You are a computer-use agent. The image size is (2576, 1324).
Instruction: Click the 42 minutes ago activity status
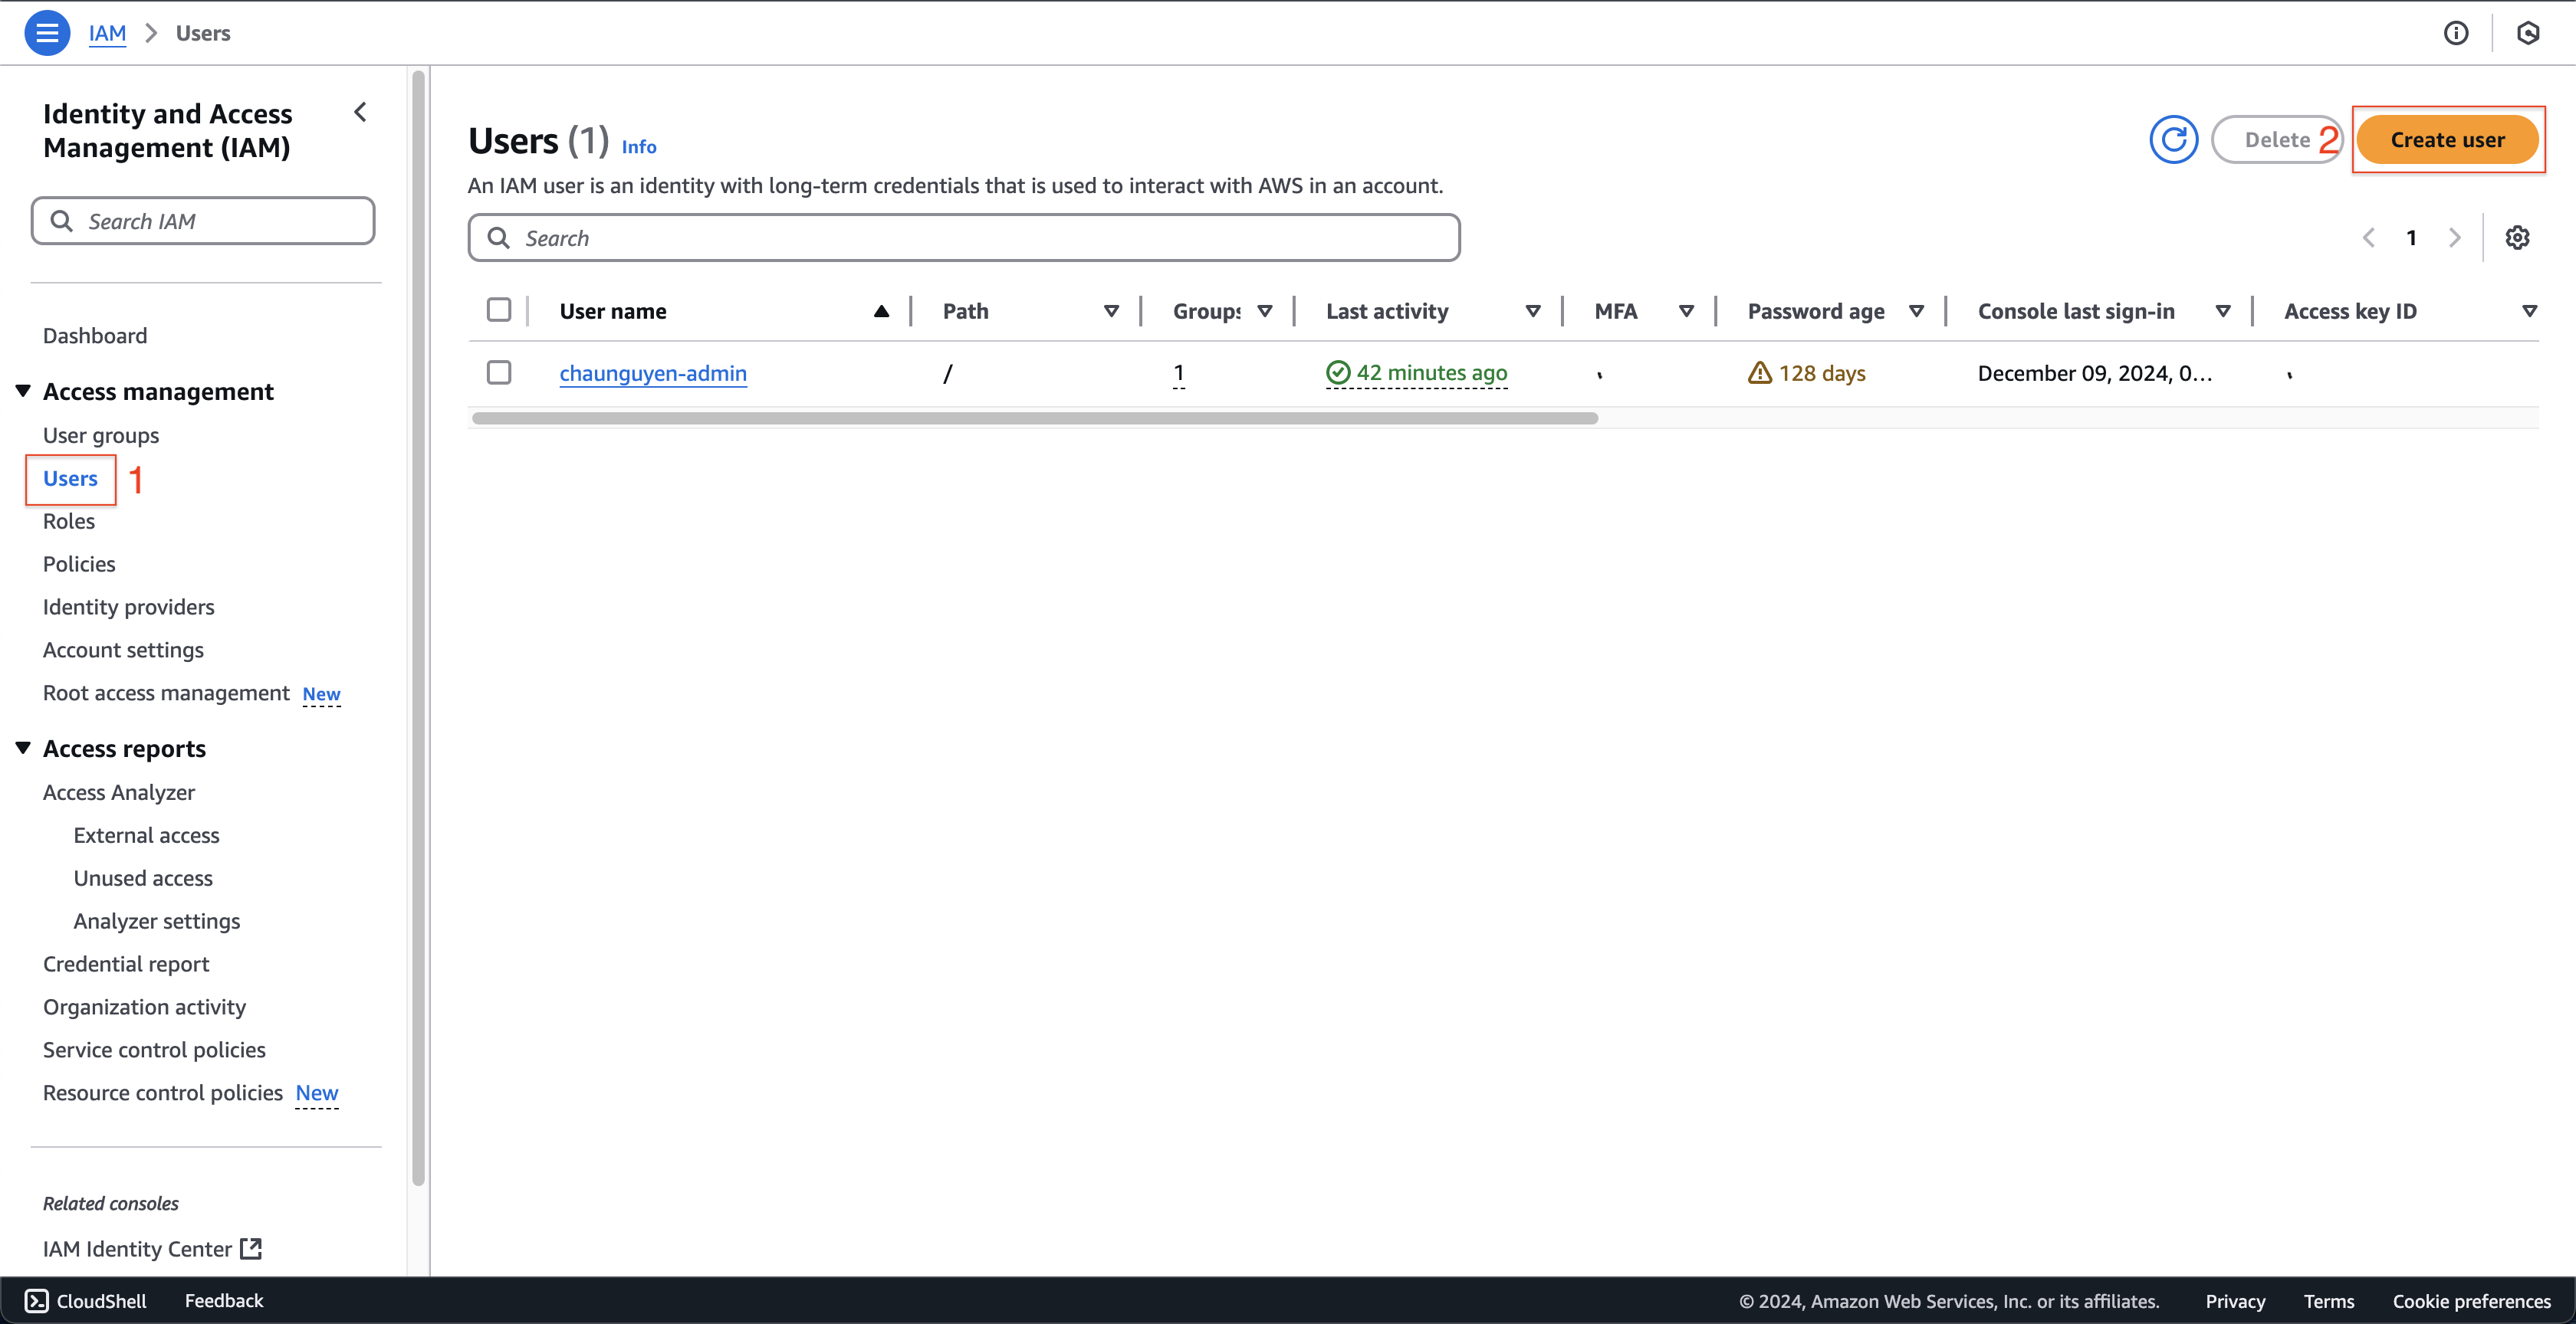1416,372
